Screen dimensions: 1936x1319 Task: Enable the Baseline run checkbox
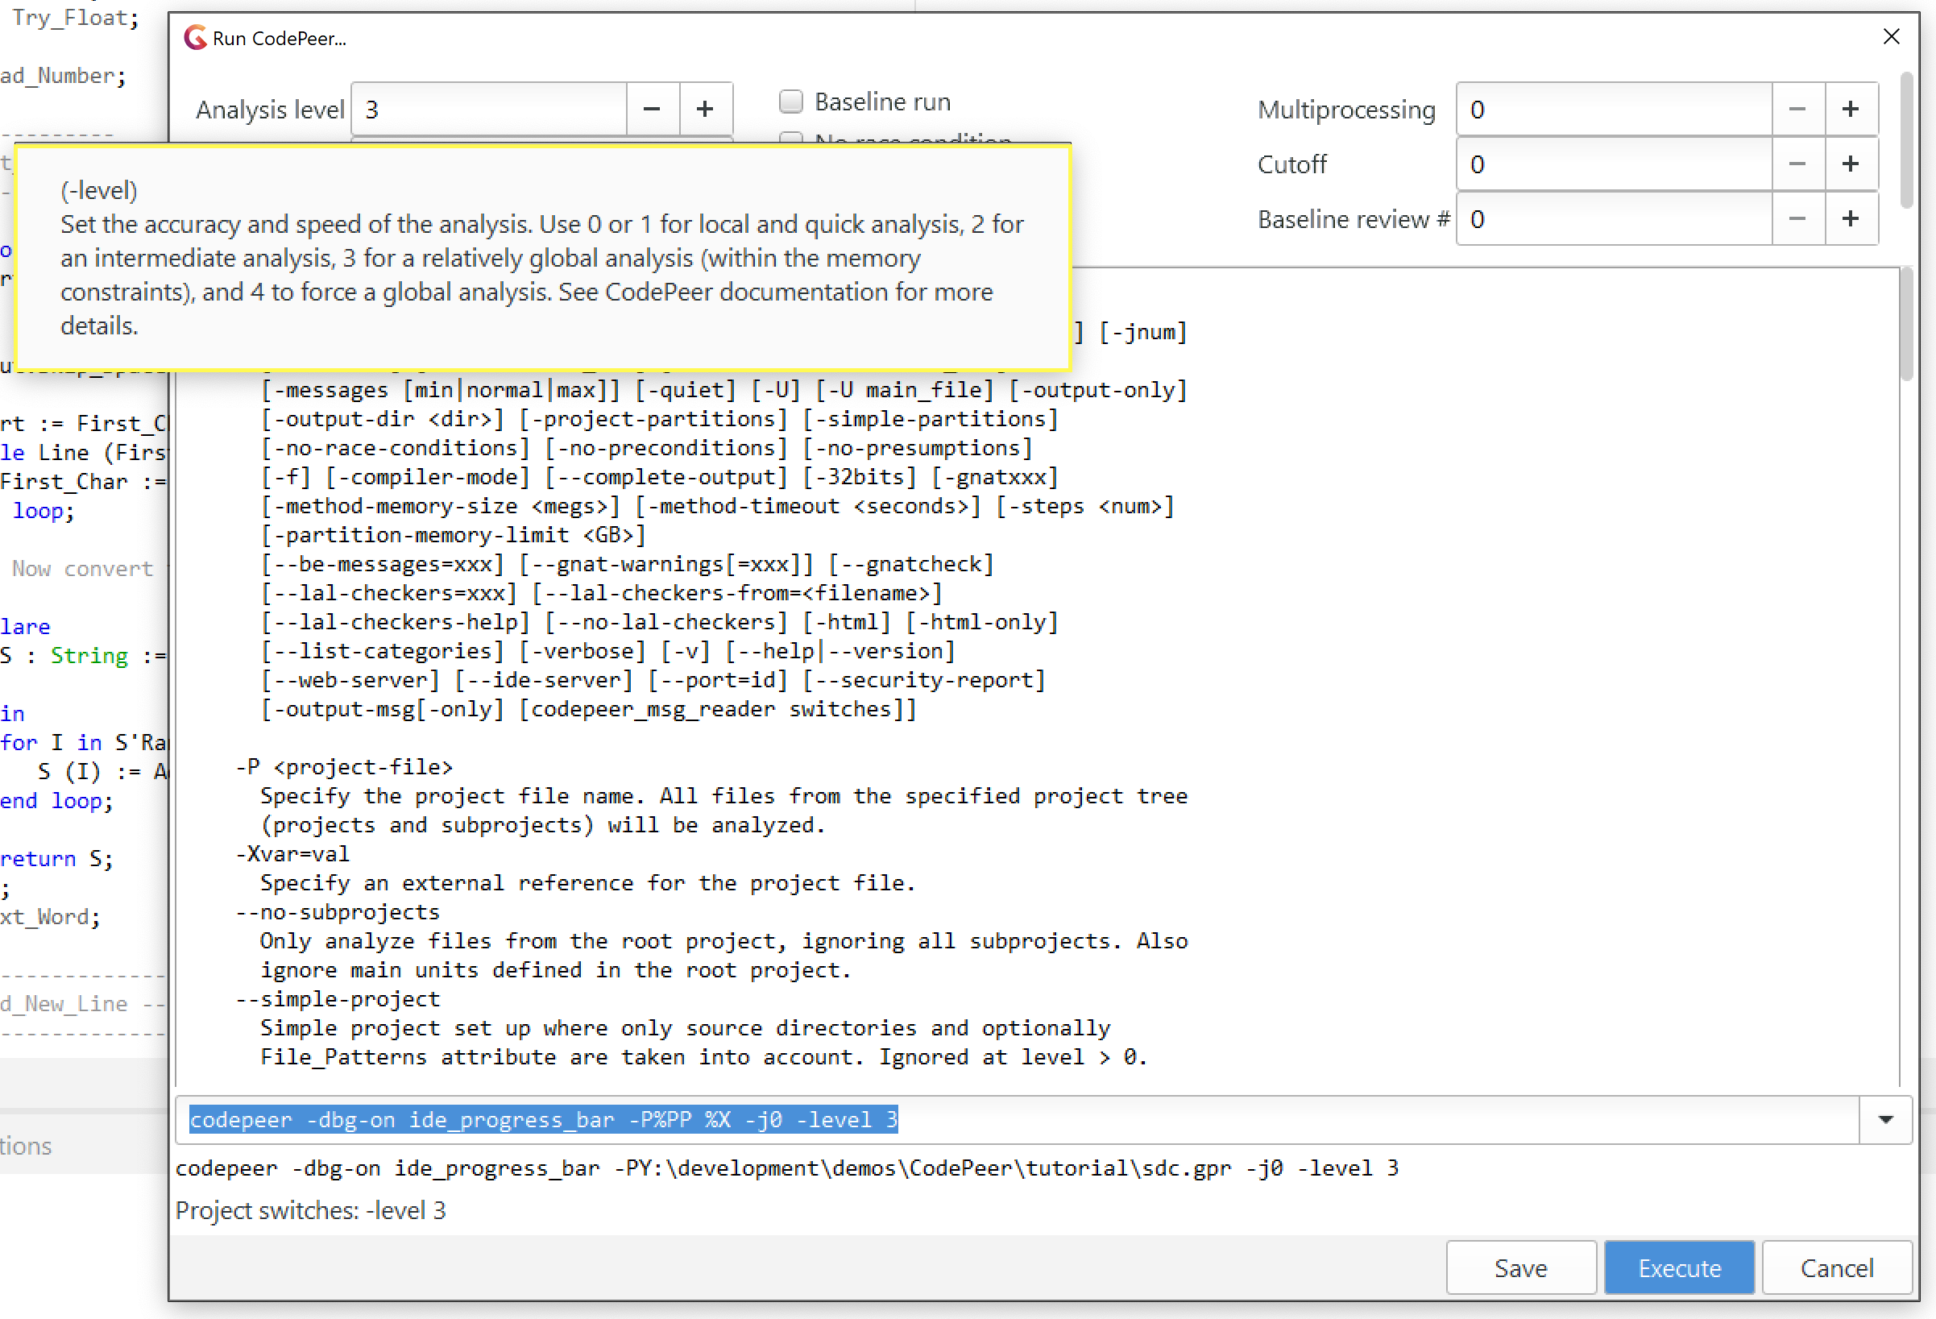pos(790,102)
